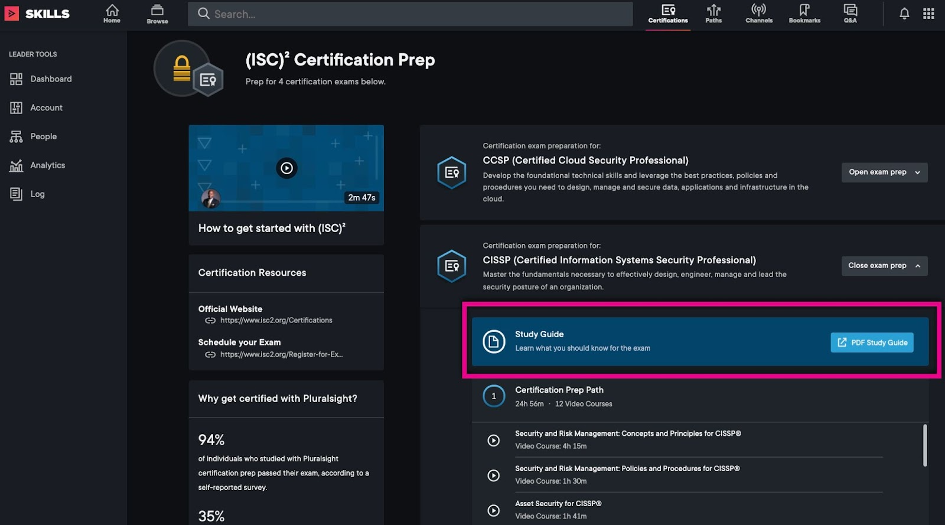Switch to the Paths tab
This screenshot has height=525, width=945.
pos(713,14)
